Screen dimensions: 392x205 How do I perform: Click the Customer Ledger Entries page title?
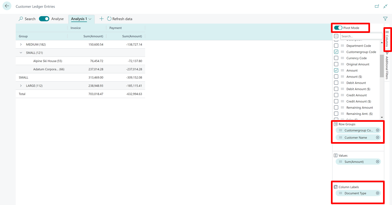coord(35,6)
